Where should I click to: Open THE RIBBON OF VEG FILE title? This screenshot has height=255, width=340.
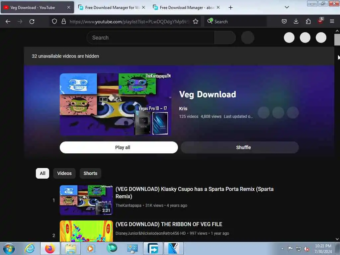(x=169, y=224)
